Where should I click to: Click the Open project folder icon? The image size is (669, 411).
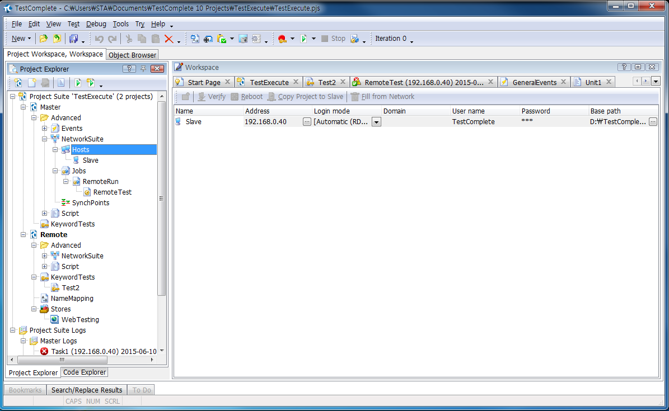pyautogui.click(x=44, y=39)
